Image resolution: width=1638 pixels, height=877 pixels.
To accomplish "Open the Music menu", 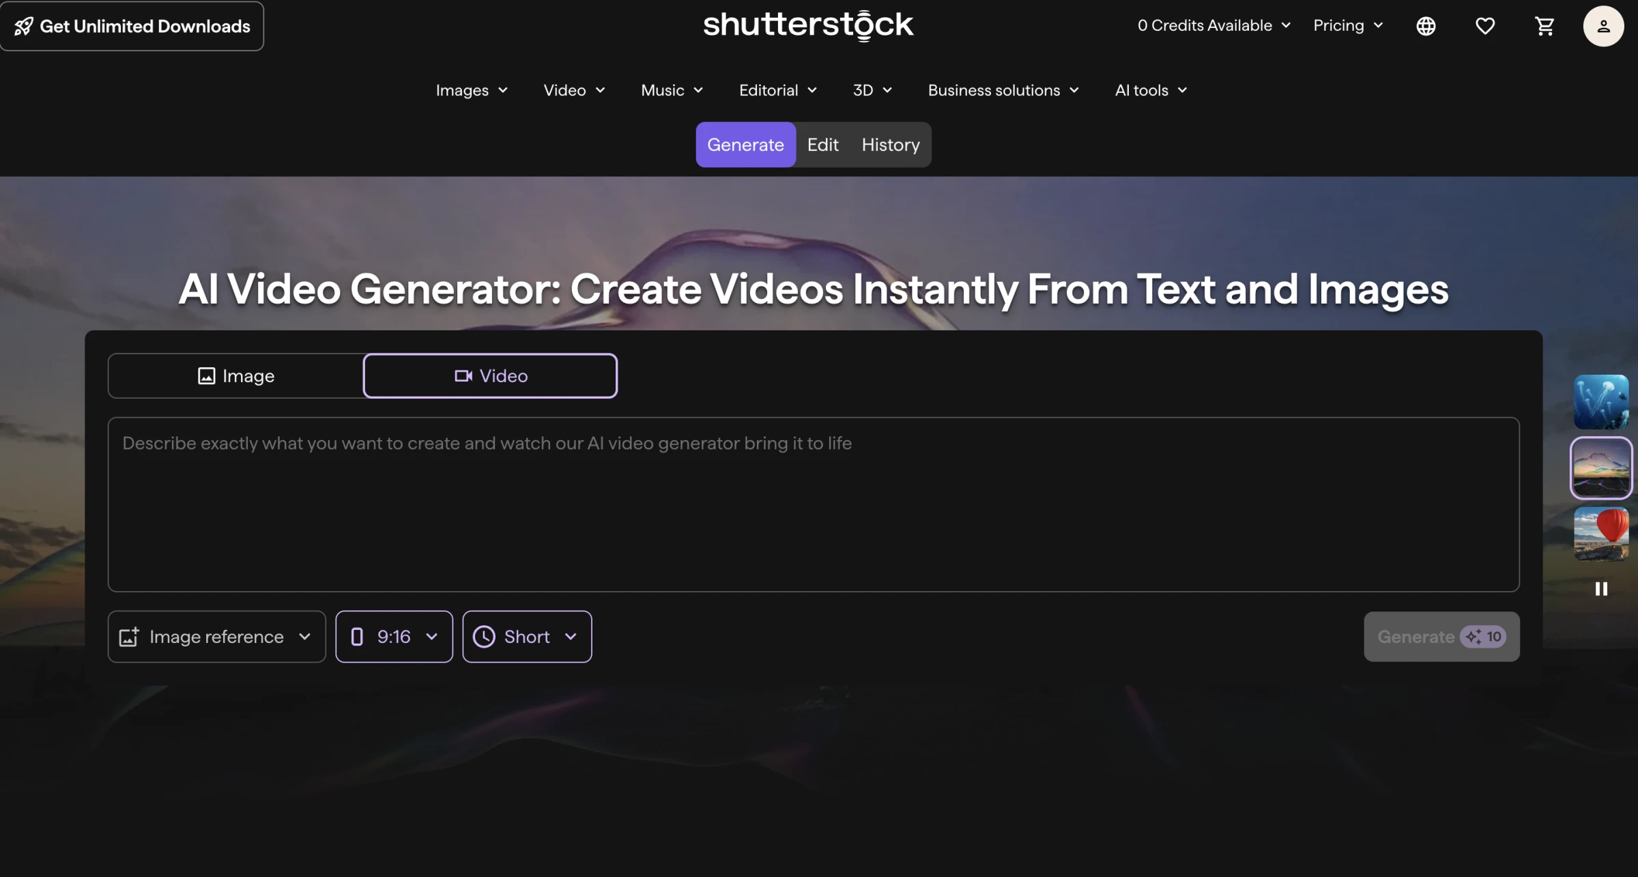I will click(x=672, y=90).
